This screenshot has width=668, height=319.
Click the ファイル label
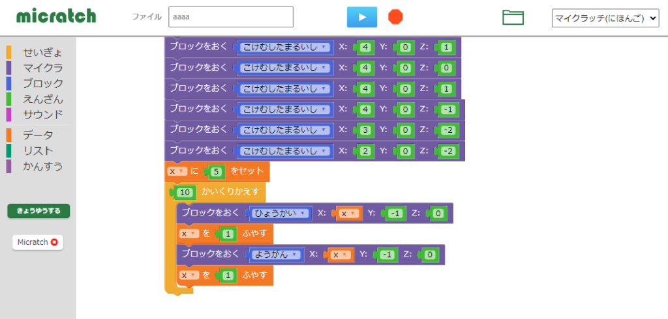[x=147, y=17]
